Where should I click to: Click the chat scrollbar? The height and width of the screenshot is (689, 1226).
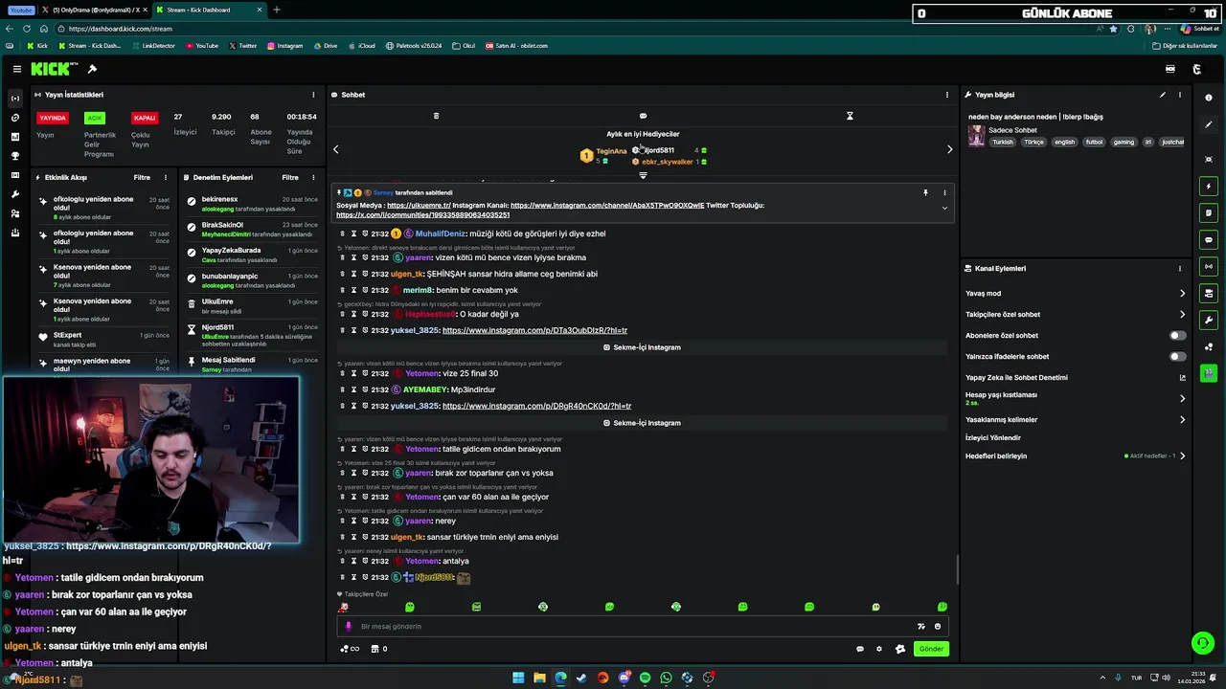(957, 570)
